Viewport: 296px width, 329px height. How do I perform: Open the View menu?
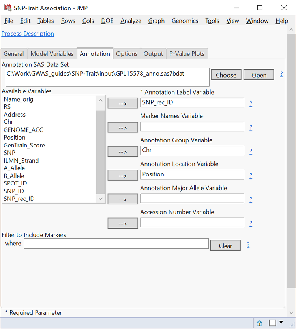click(232, 21)
